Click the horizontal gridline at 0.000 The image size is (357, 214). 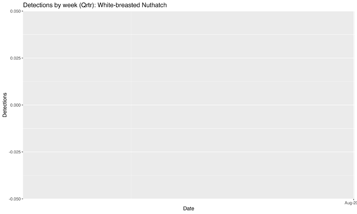(x=188, y=105)
